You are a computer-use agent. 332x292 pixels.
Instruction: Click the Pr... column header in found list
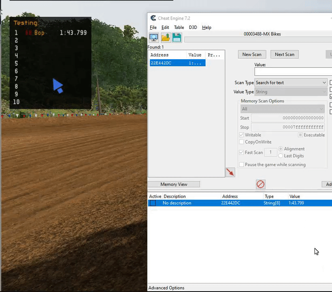215,55
